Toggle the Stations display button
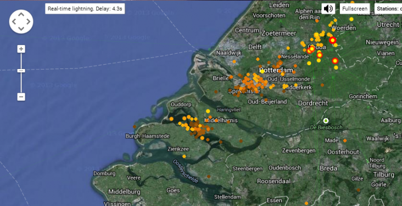Screen dimensions: 402x206 pyautogui.click(x=388, y=9)
